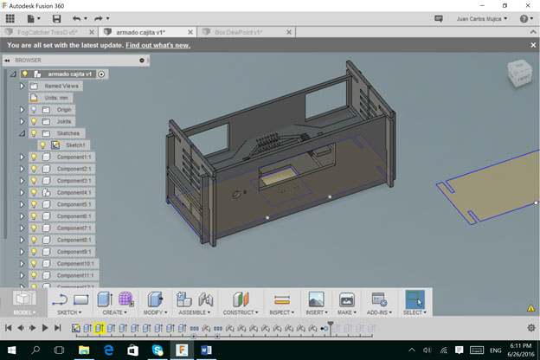Expand Component2:1 tree node

tap(22, 169)
